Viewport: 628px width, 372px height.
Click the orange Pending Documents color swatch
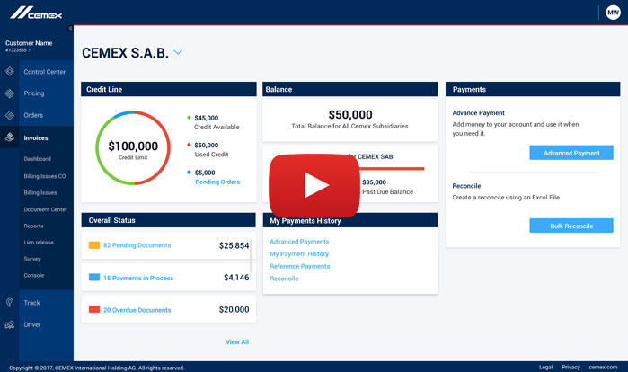[x=94, y=245]
